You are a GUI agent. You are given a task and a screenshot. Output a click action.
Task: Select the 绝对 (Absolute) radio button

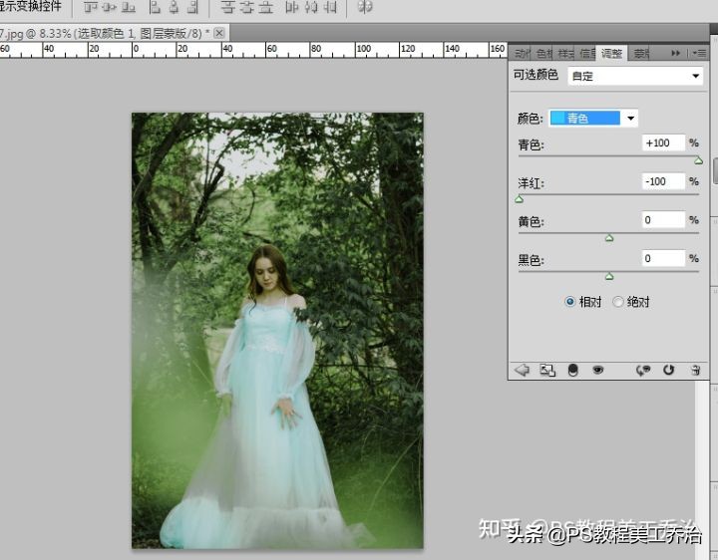618,302
